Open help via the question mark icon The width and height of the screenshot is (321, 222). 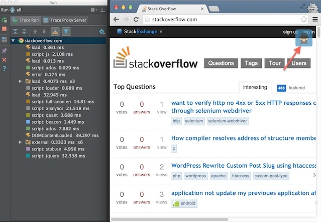(x=4, y=68)
